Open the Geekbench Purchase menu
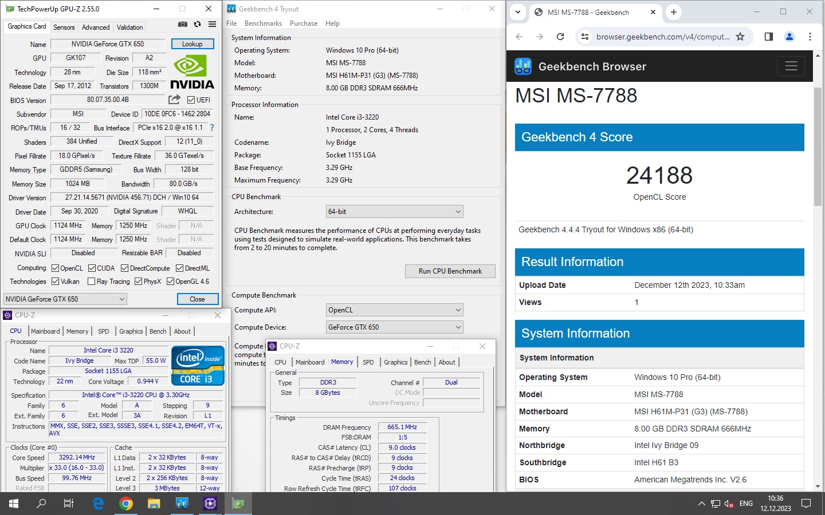The image size is (825, 515). point(304,23)
